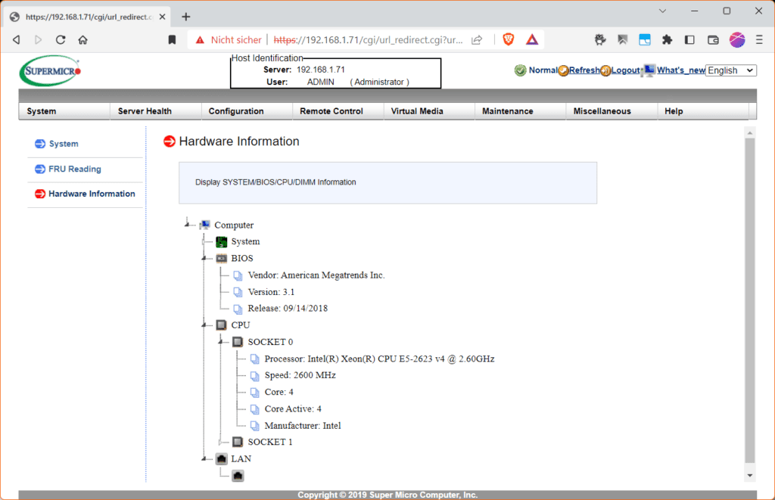This screenshot has width=775, height=500.
Task: Select "Vendor: American Megatrends Inc." row
Action: click(x=316, y=275)
